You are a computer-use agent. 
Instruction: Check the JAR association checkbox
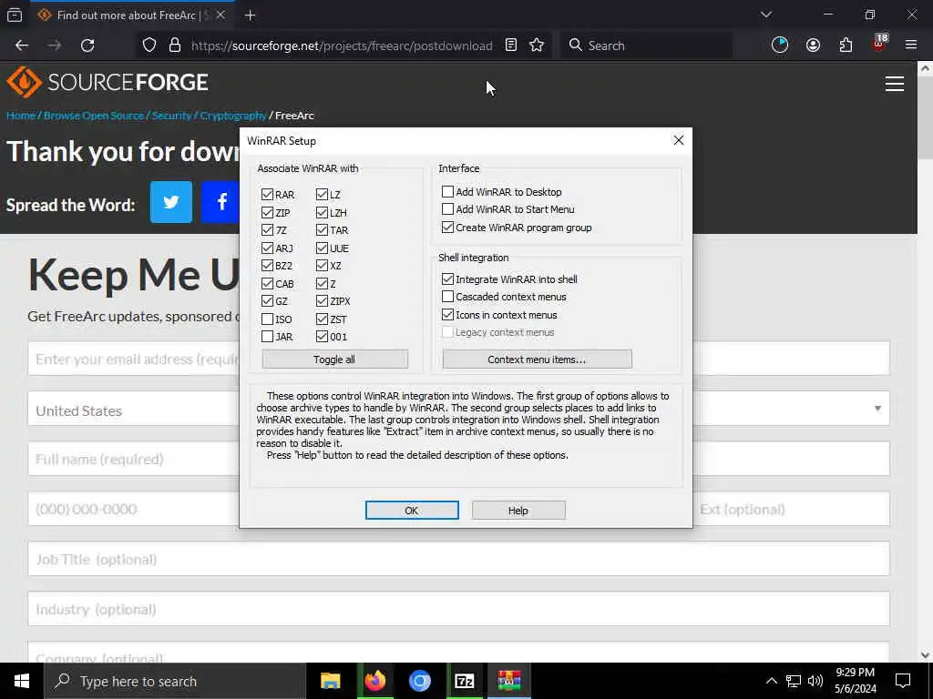(267, 337)
